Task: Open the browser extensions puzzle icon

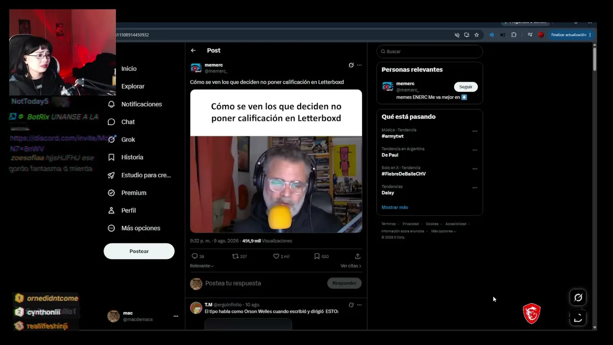Action: tap(514, 35)
